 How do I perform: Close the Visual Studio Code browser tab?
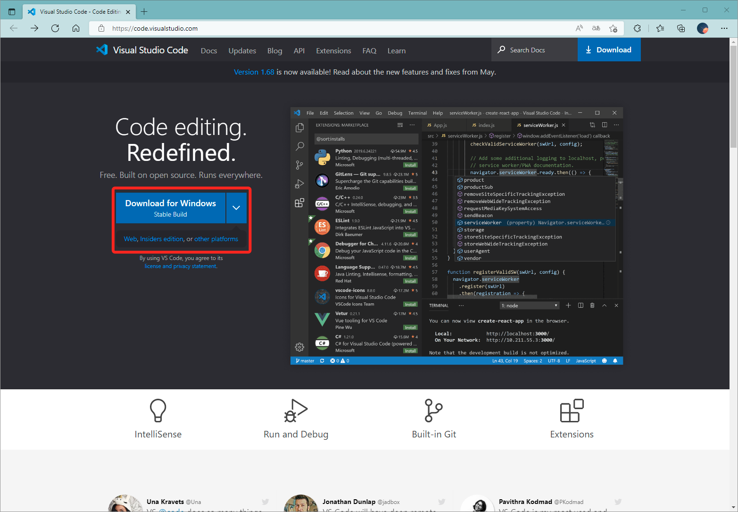pyautogui.click(x=128, y=12)
